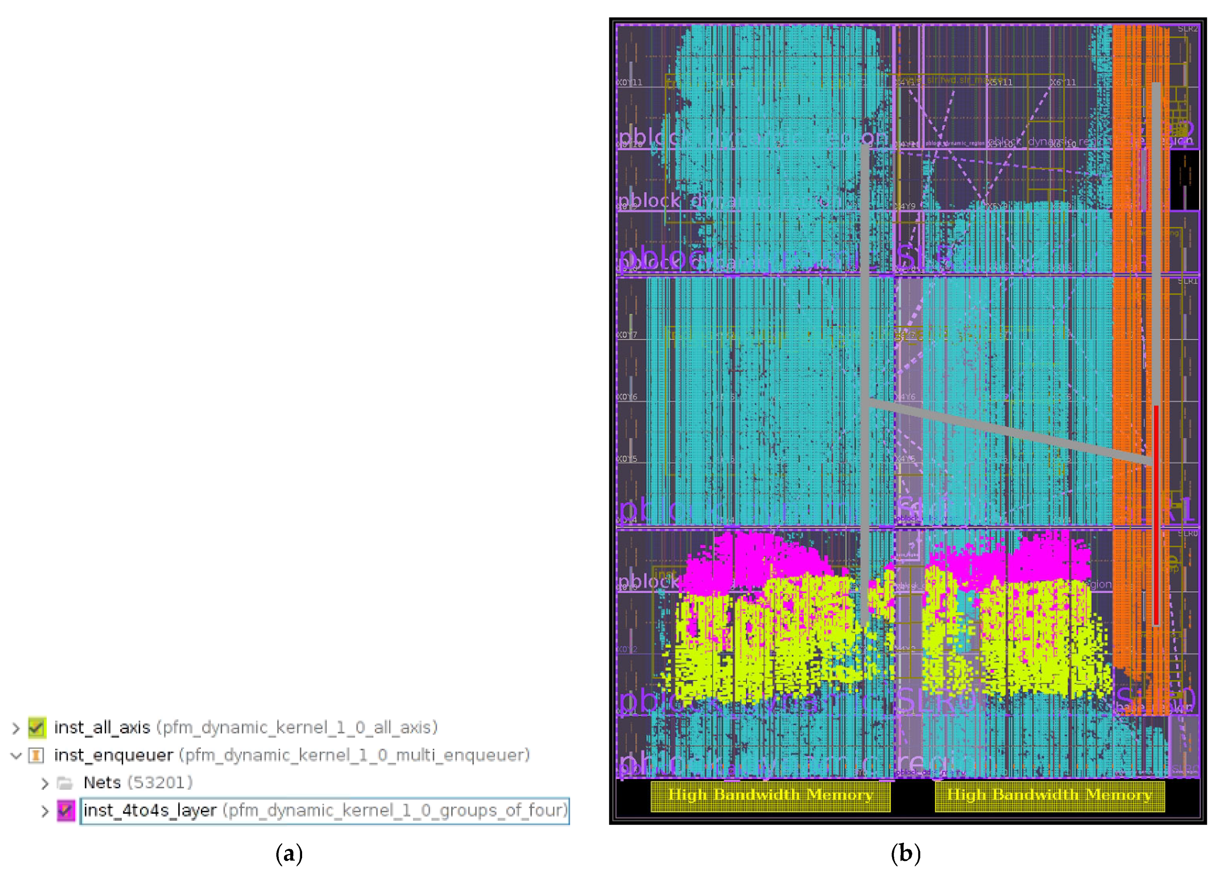Click the magenta inst_4to4s_layer highlight icon
Screen dimensions: 1220x876
click(66, 811)
